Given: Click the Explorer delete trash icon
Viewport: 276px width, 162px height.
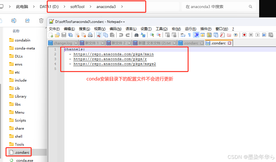Looking at the screenshot, I should pos(41,21).
